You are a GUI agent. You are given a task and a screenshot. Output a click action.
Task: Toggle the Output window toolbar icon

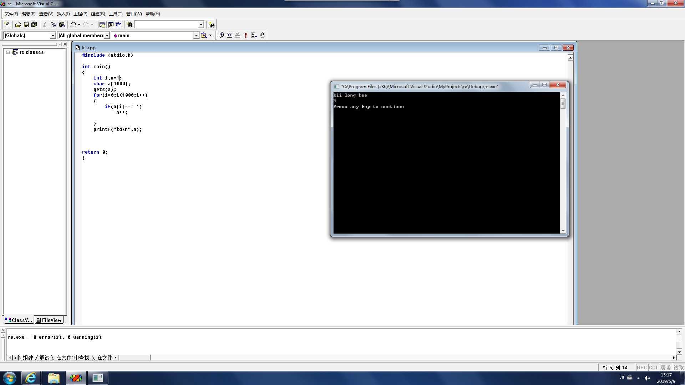tap(111, 25)
